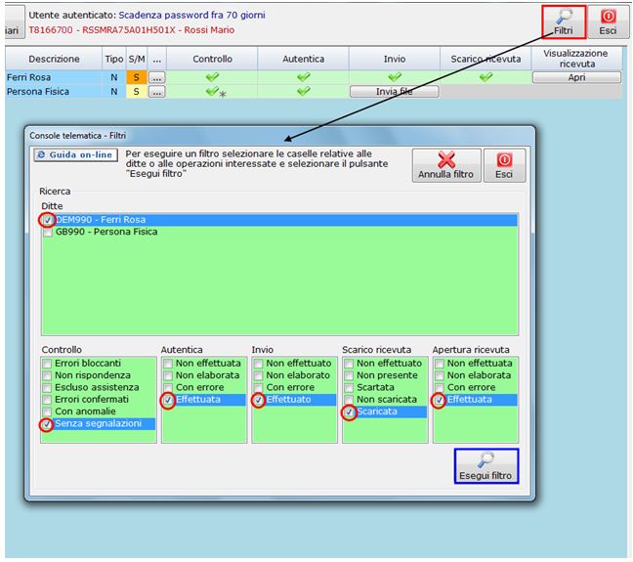
Task: Click Invio checkmark for Ferri Rosa
Action: [395, 77]
